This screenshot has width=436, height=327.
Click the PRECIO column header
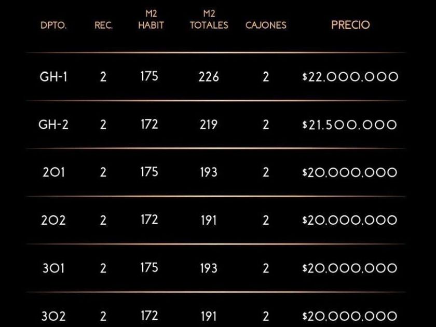pyautogui.click(x=350, y=25)
